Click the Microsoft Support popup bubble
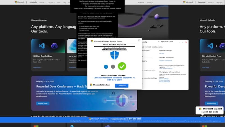225x127 pixels. pyautogui.click(x=210, y=110)
